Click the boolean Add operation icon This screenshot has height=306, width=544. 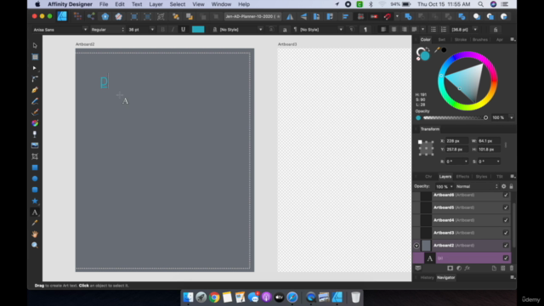pyautogui.click(x=408, y=16)
